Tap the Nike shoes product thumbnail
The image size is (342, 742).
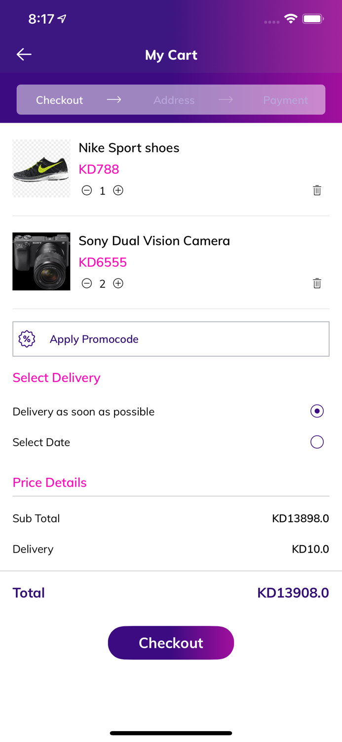point(41,168)
